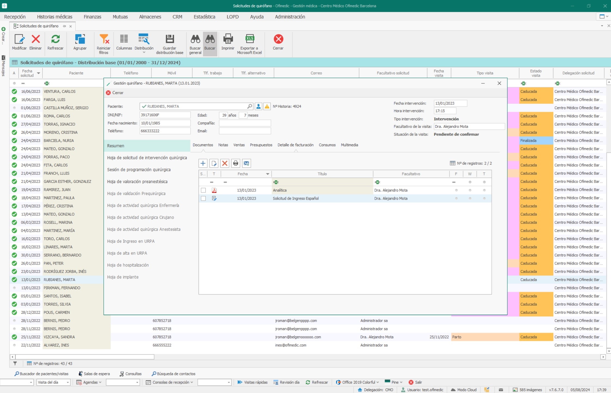Image resolution: width=611 pixels, height=393 pixels.
Task: Open Exportar a Microsoft Excel
Action: tap(249, 40)
